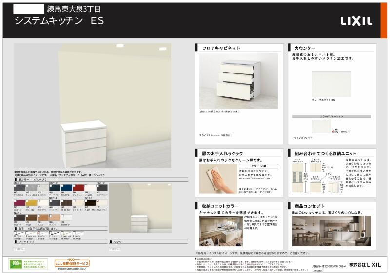Check the crimson magenta door color checkbox
This screenshot has height=275, width=390.
pyautogui.click(x=15, y=201)
